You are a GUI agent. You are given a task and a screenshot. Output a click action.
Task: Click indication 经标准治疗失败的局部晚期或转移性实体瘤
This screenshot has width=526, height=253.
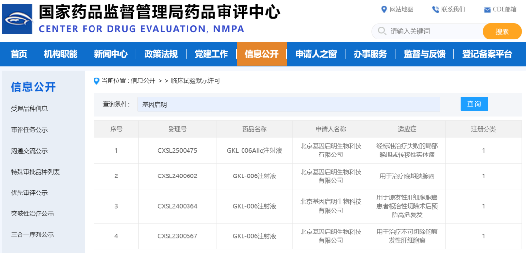(x=407, y=151)
